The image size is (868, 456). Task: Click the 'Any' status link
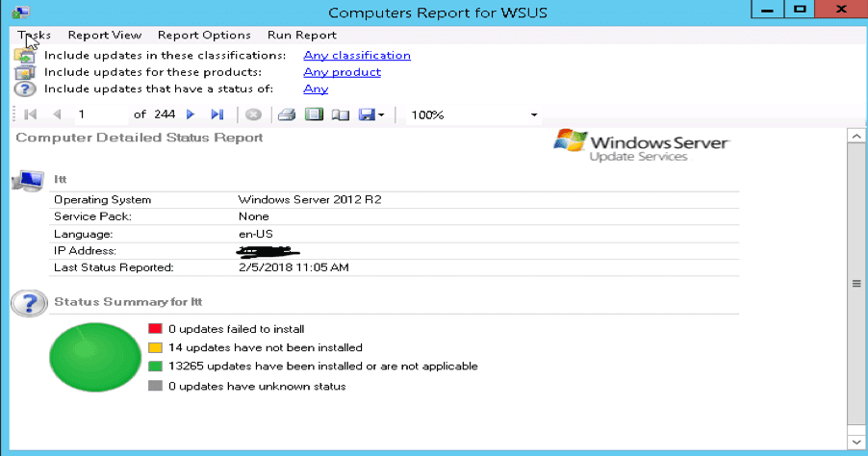coord(316,89)
